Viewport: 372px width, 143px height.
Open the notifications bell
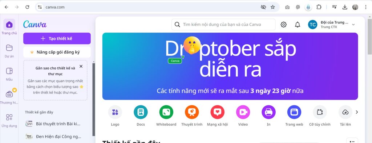click(298, 25)
